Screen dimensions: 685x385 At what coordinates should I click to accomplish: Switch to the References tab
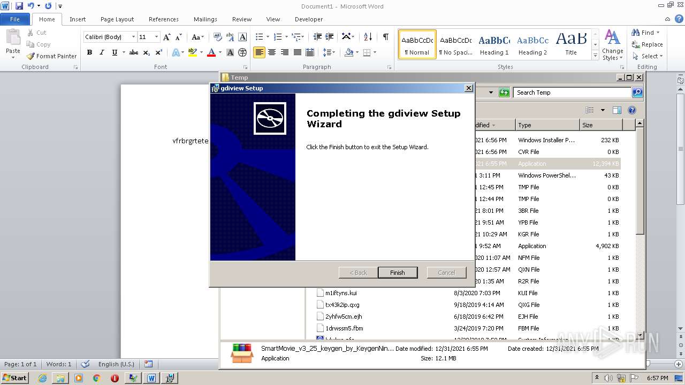click(x=164, y=19)
